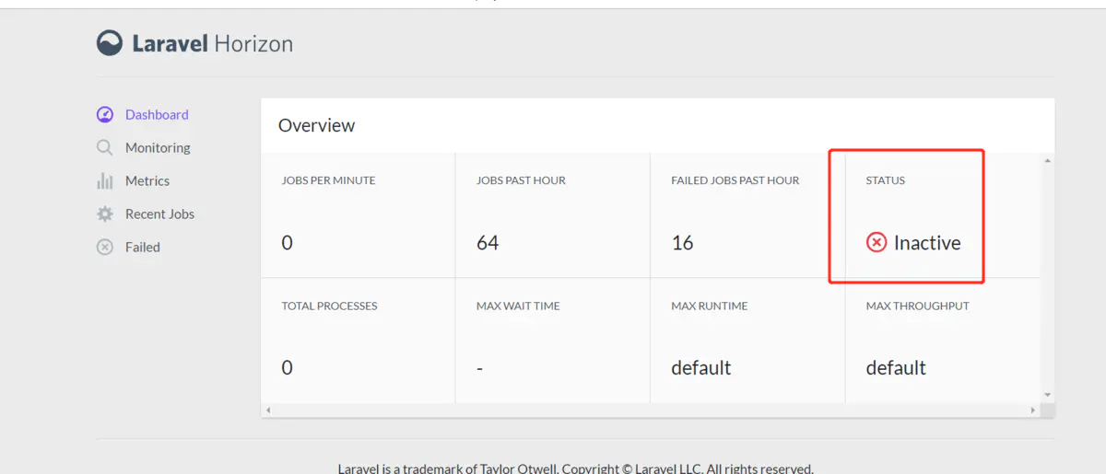This screenshot has height=474, width=1106.
Task: Open the Dashboard page
Action: (x=157, y=114)
